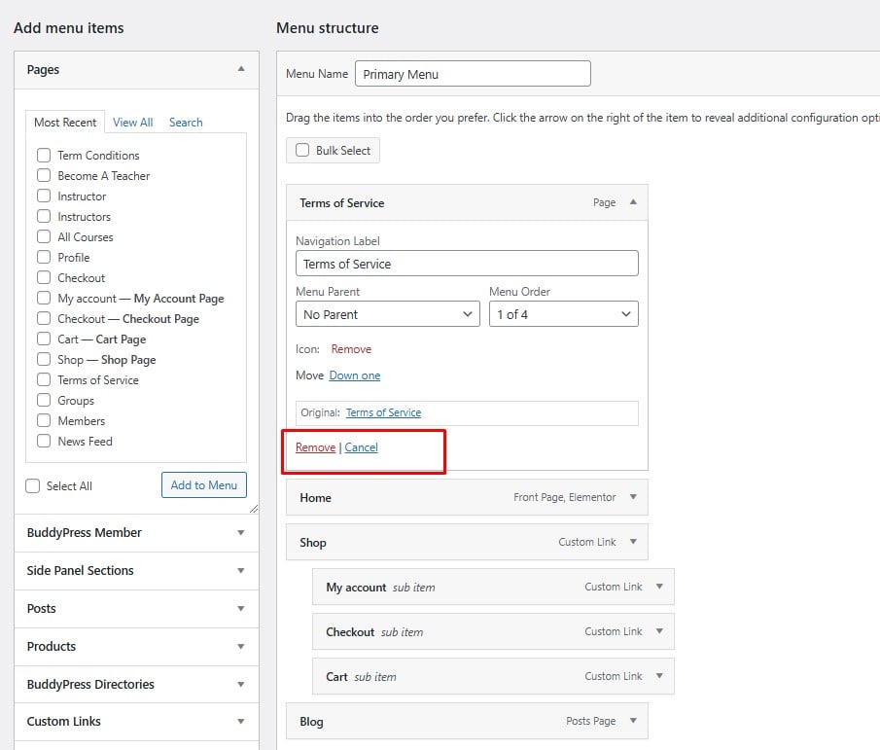This screenshot has height=750, width=880.
Task: Expand the Home menu item arrow
Action: (x=633, y=497)
